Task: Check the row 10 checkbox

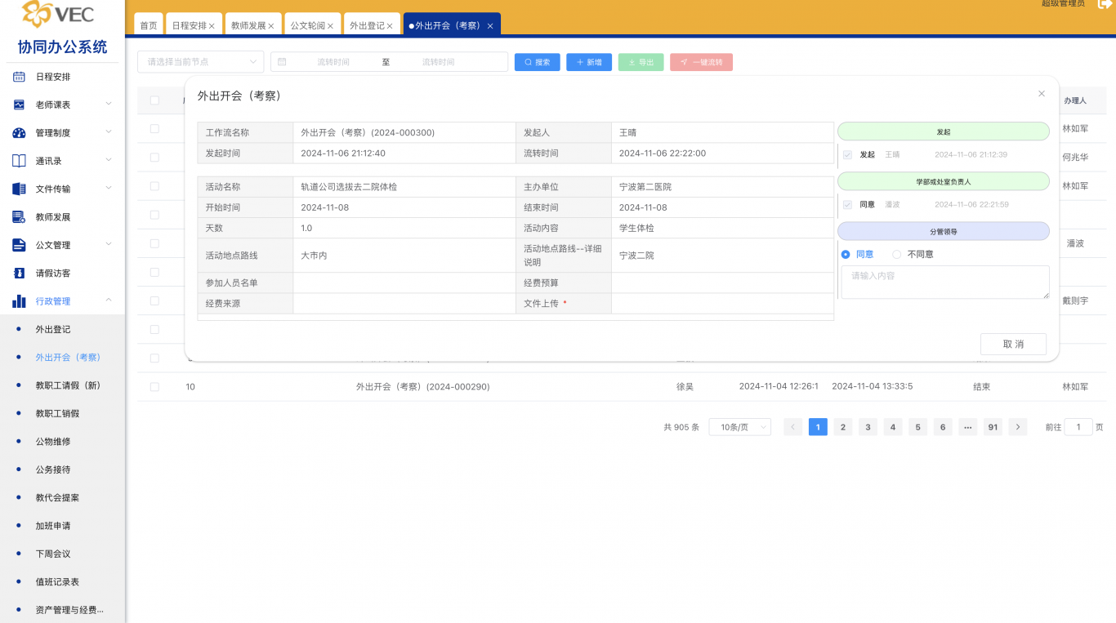Action: [154, 387]
